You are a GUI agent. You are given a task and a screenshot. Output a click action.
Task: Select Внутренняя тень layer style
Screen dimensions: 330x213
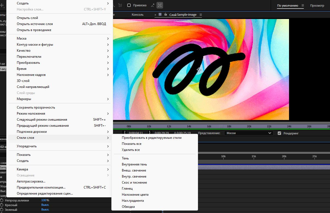click(134, 164)
